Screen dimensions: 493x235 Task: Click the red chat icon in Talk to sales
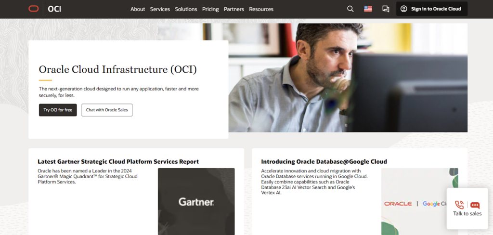475,206
